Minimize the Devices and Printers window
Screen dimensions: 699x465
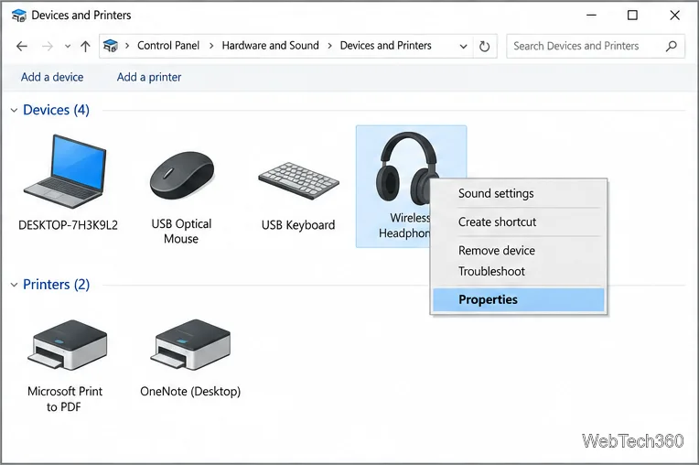(x=591, y=16)
